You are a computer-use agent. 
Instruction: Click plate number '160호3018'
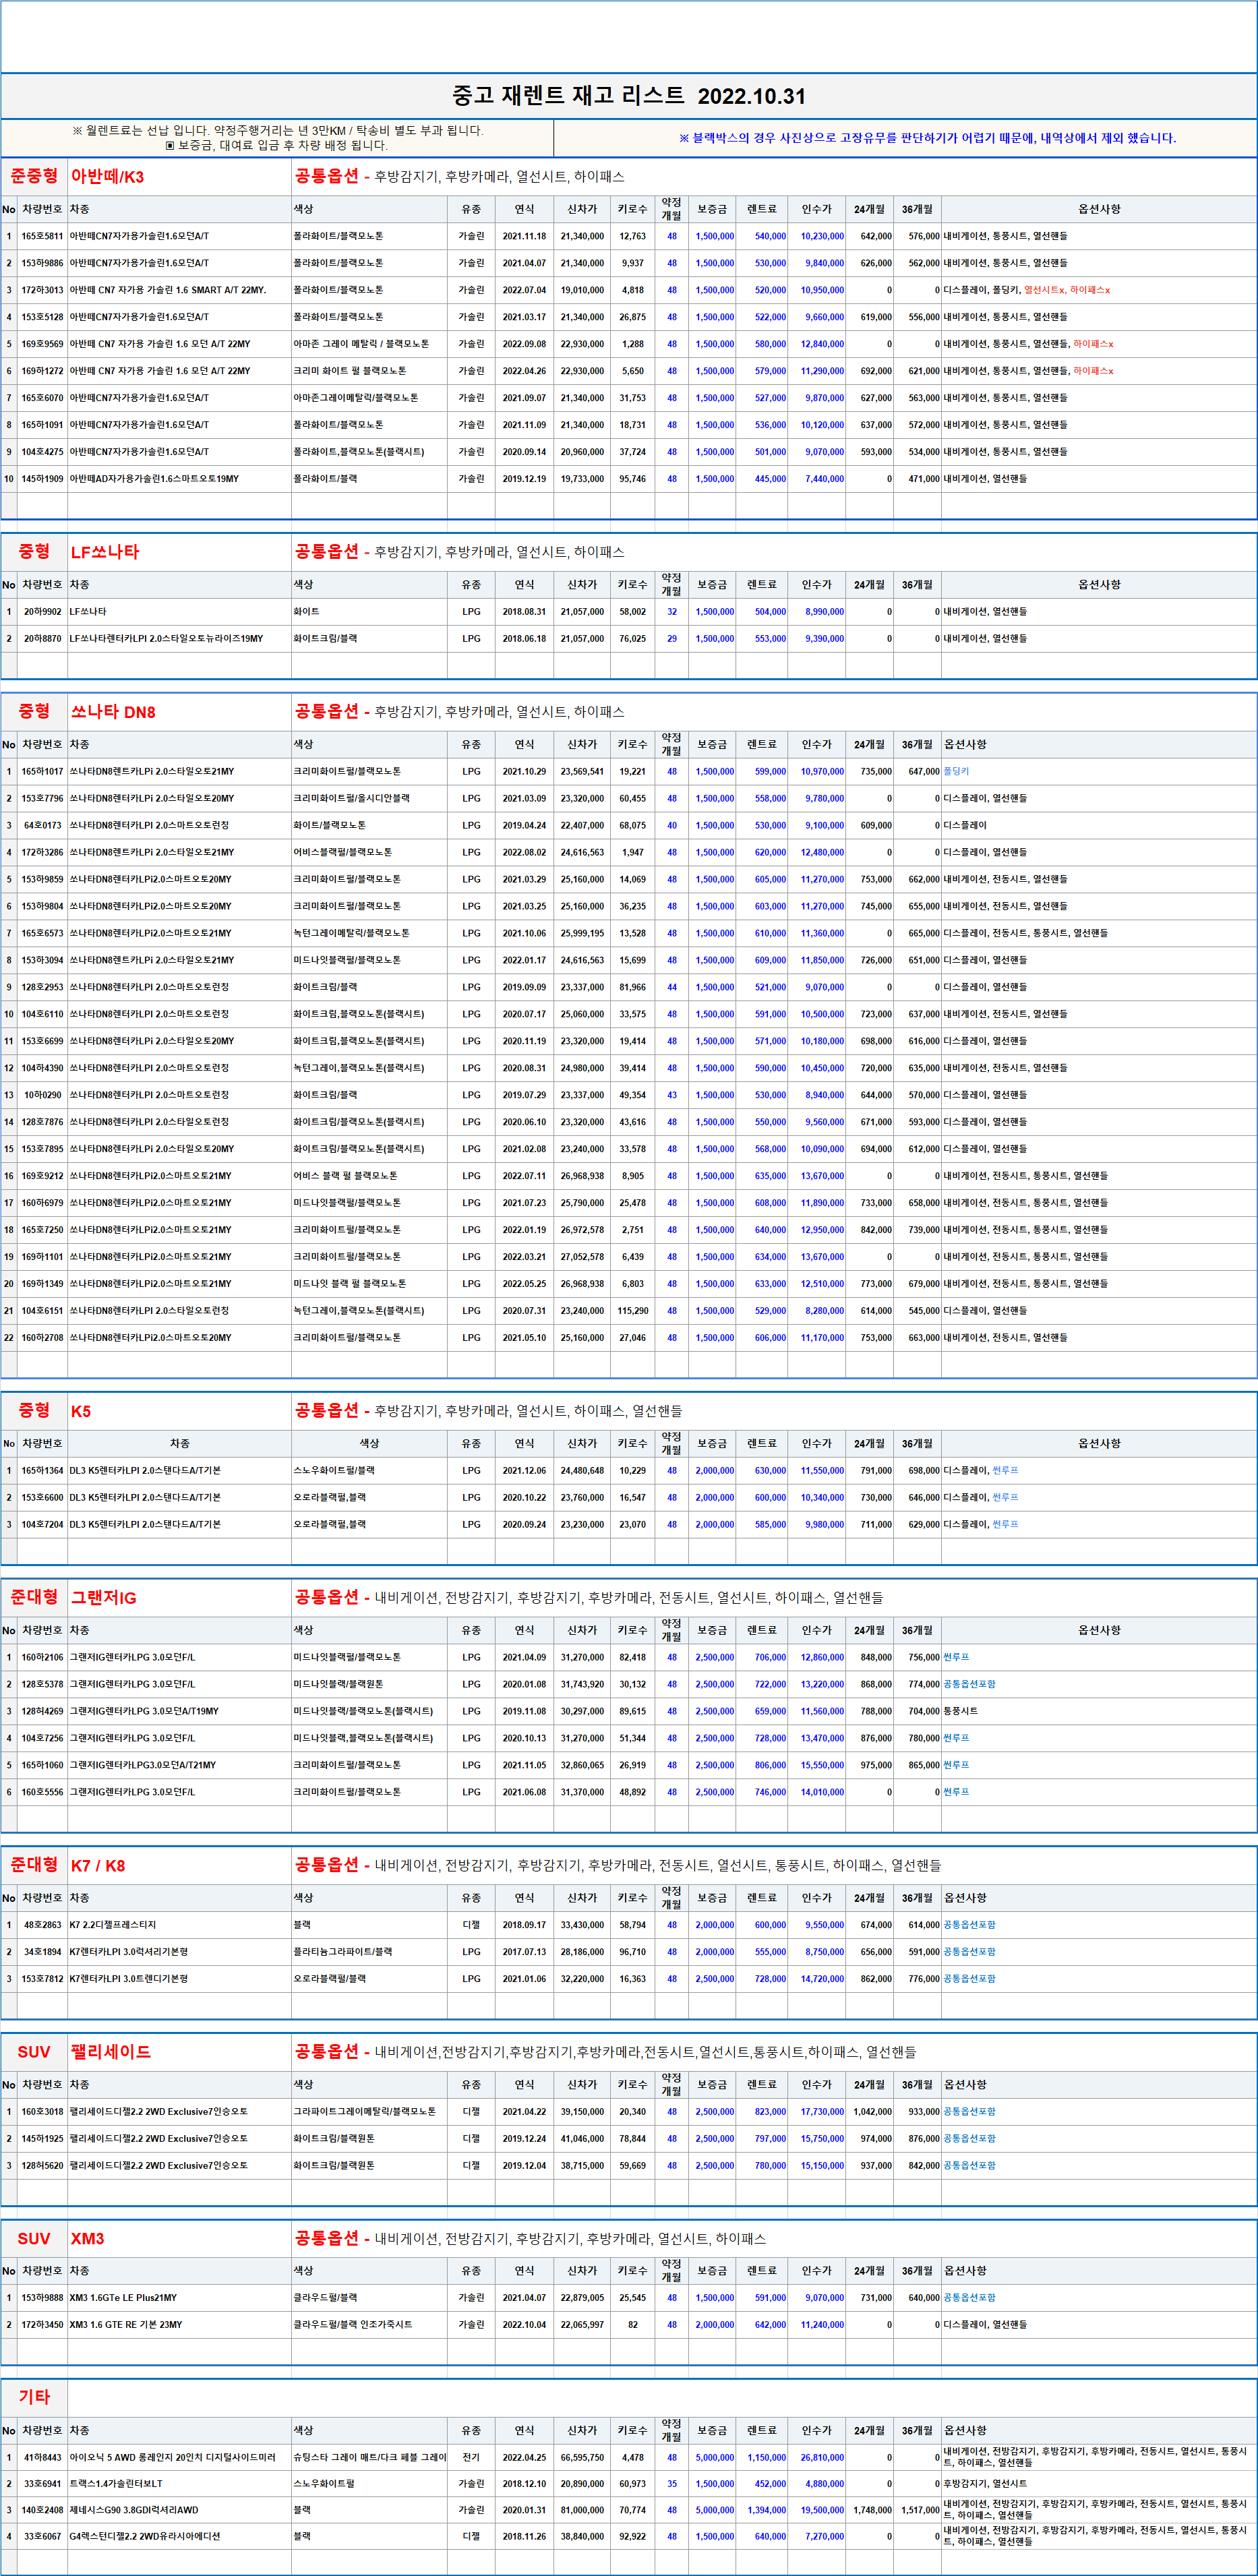pyautogui.click(x=42, y=2112)
